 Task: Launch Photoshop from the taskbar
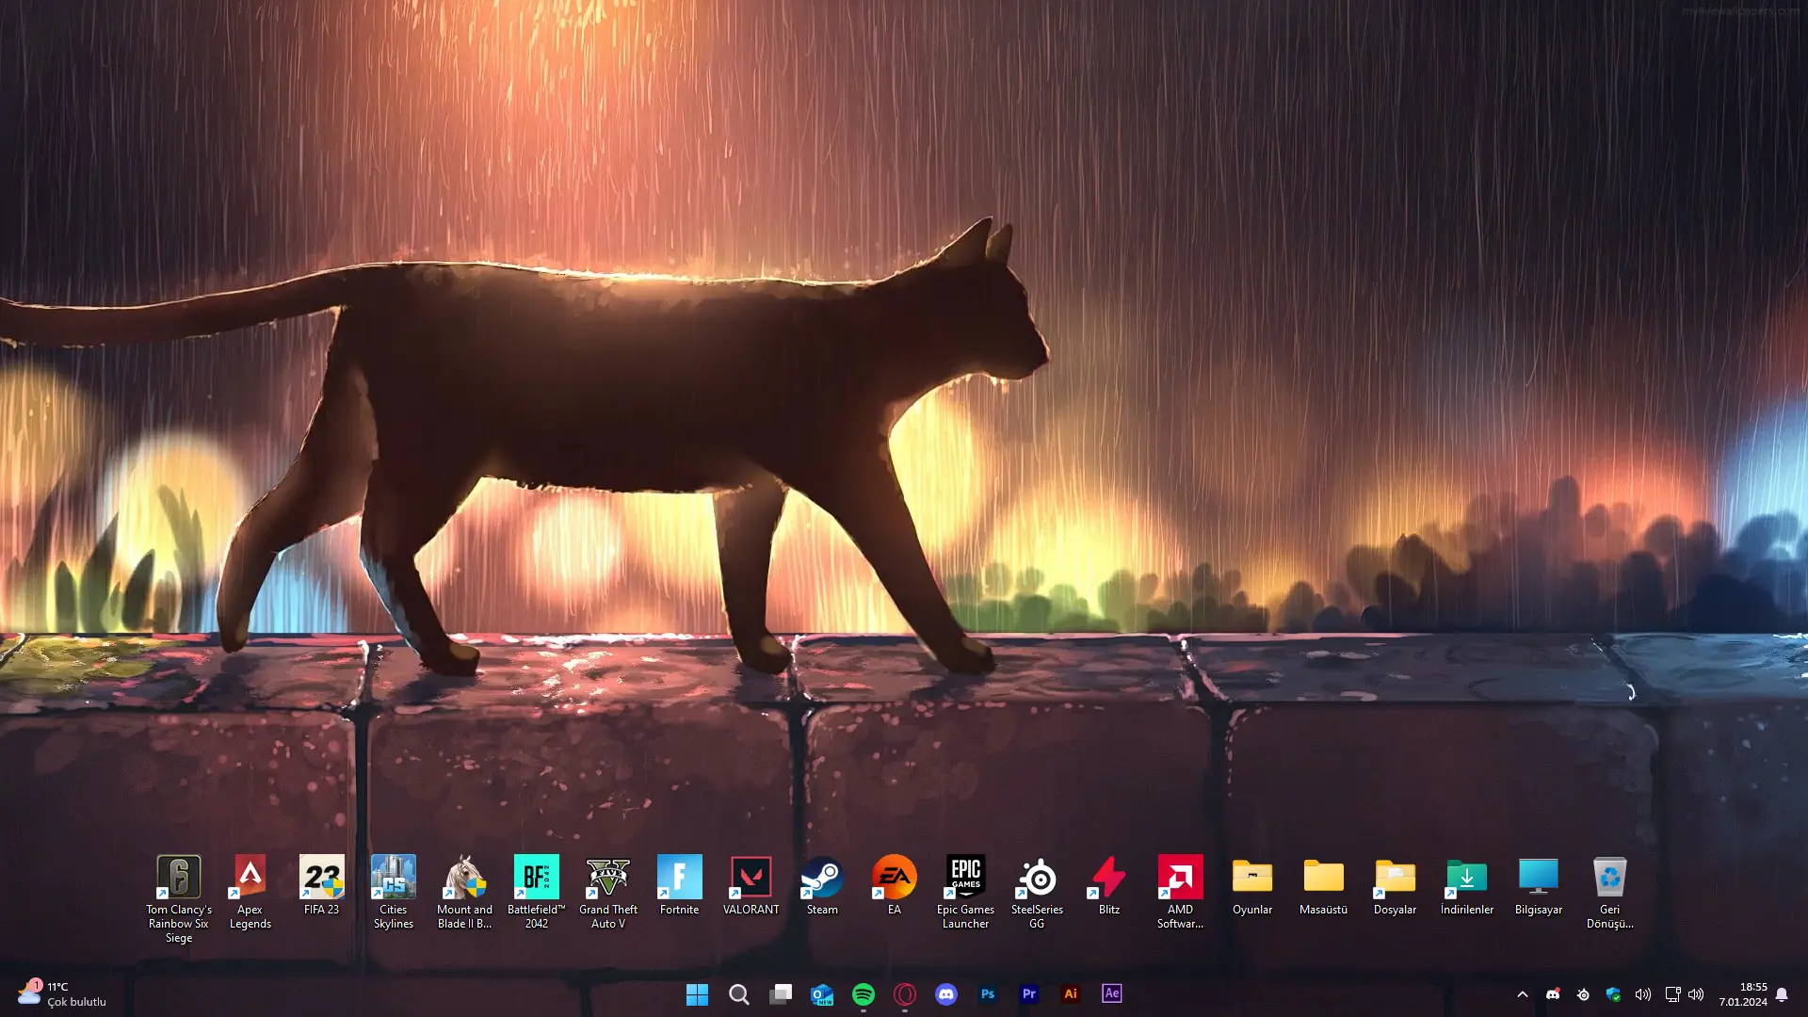(988, 994)
